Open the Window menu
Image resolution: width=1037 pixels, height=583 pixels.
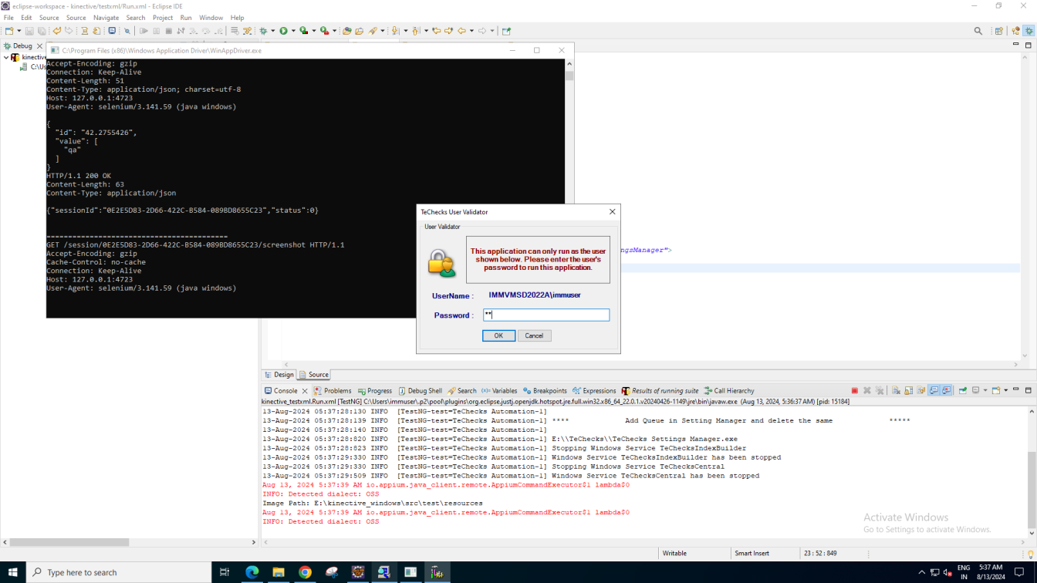click(211, 18)
